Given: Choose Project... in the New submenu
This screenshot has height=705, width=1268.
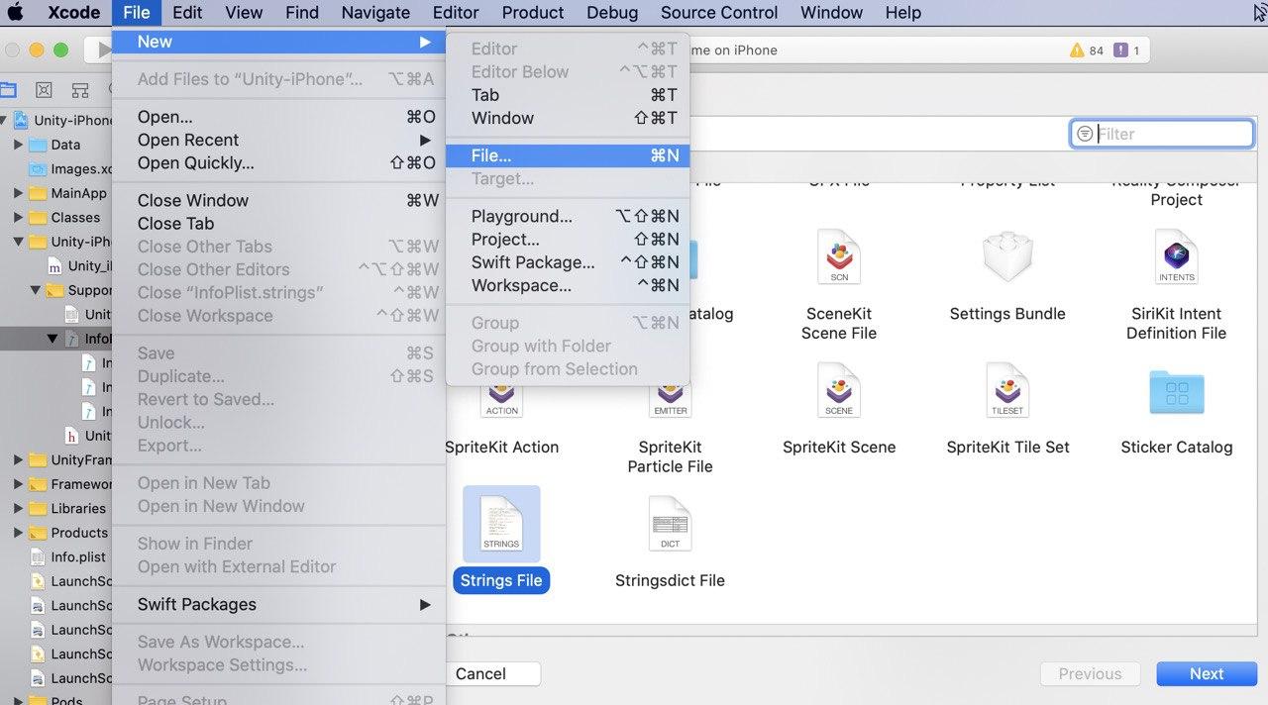Looking at the screenshot, I should pyautogui.click(x=567, y=240).
